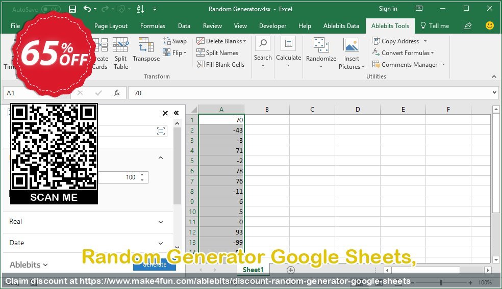
Task: Click the Transpose tool
Action: point(146,49)
